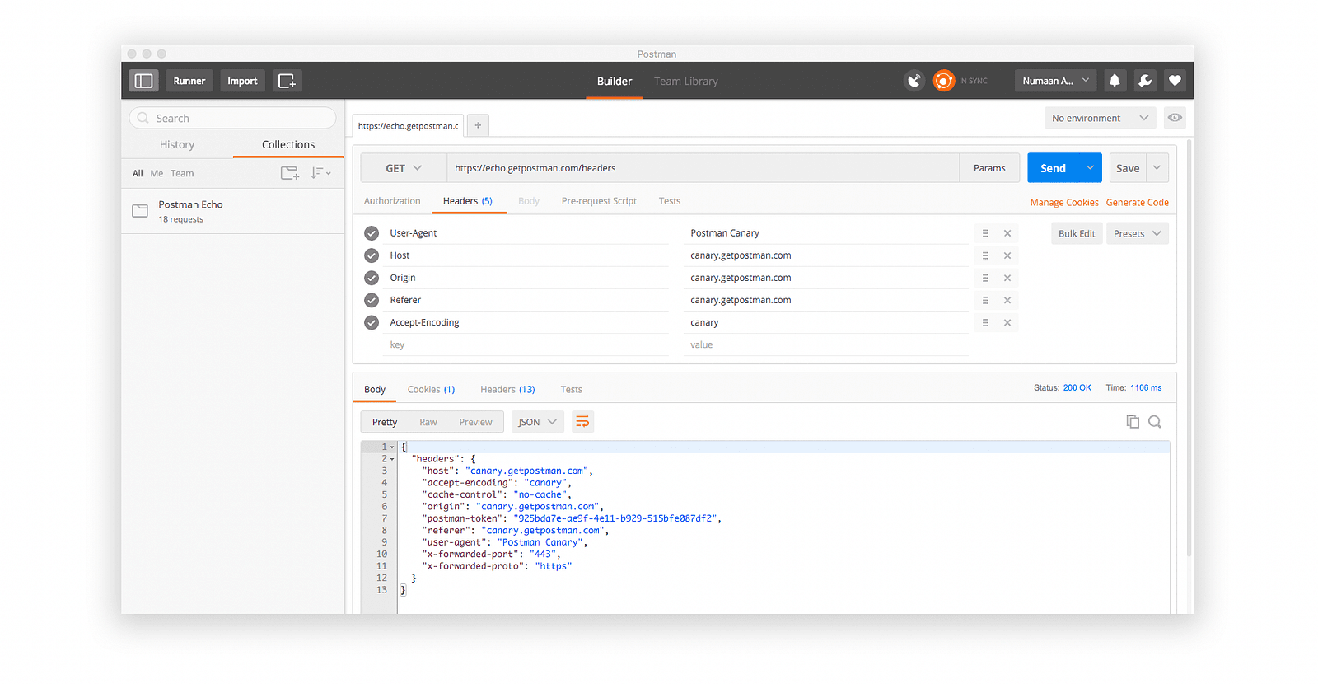Screen dimensions: 1318x684
Task: Open the Authorization tab
Action: click(x=392, y=201)
